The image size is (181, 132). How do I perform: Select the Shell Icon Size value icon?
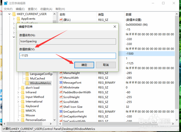(61, 107)
